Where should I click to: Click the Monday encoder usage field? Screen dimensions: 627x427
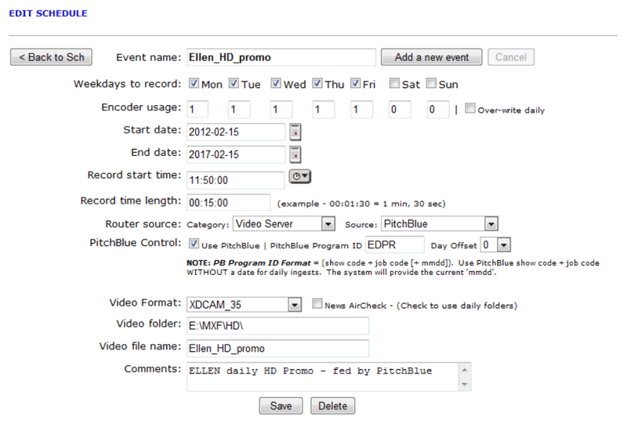(198, 110)
